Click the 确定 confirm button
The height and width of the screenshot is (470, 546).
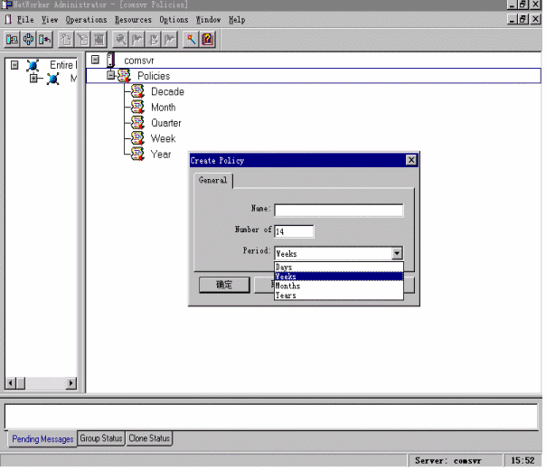click(224, 285)
